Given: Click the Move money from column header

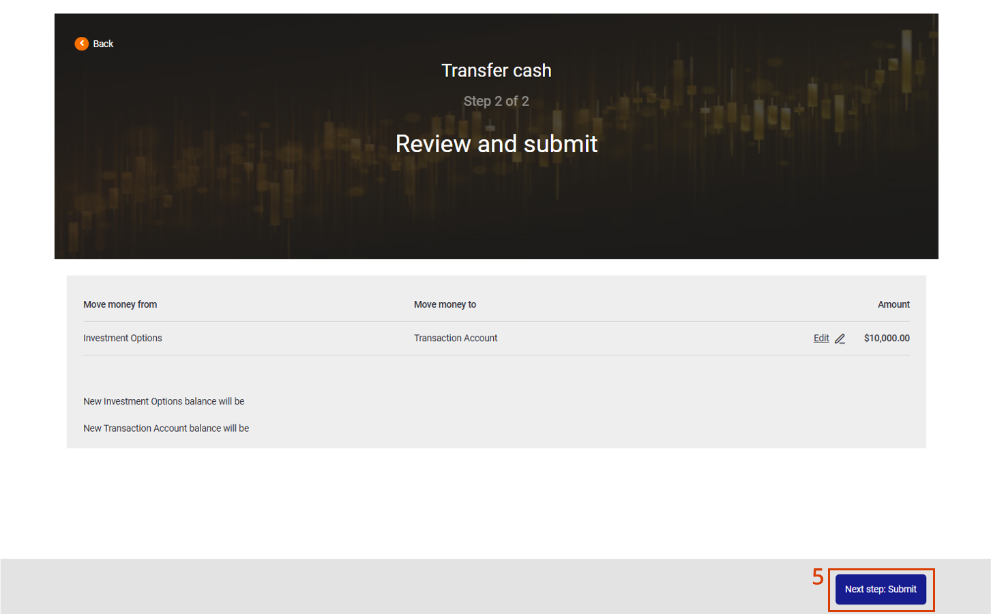Looking at the screenshot, I should coord(120,304).
